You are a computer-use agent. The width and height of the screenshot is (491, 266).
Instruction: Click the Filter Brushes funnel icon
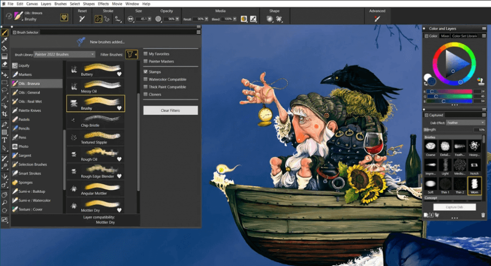point(131,54)
